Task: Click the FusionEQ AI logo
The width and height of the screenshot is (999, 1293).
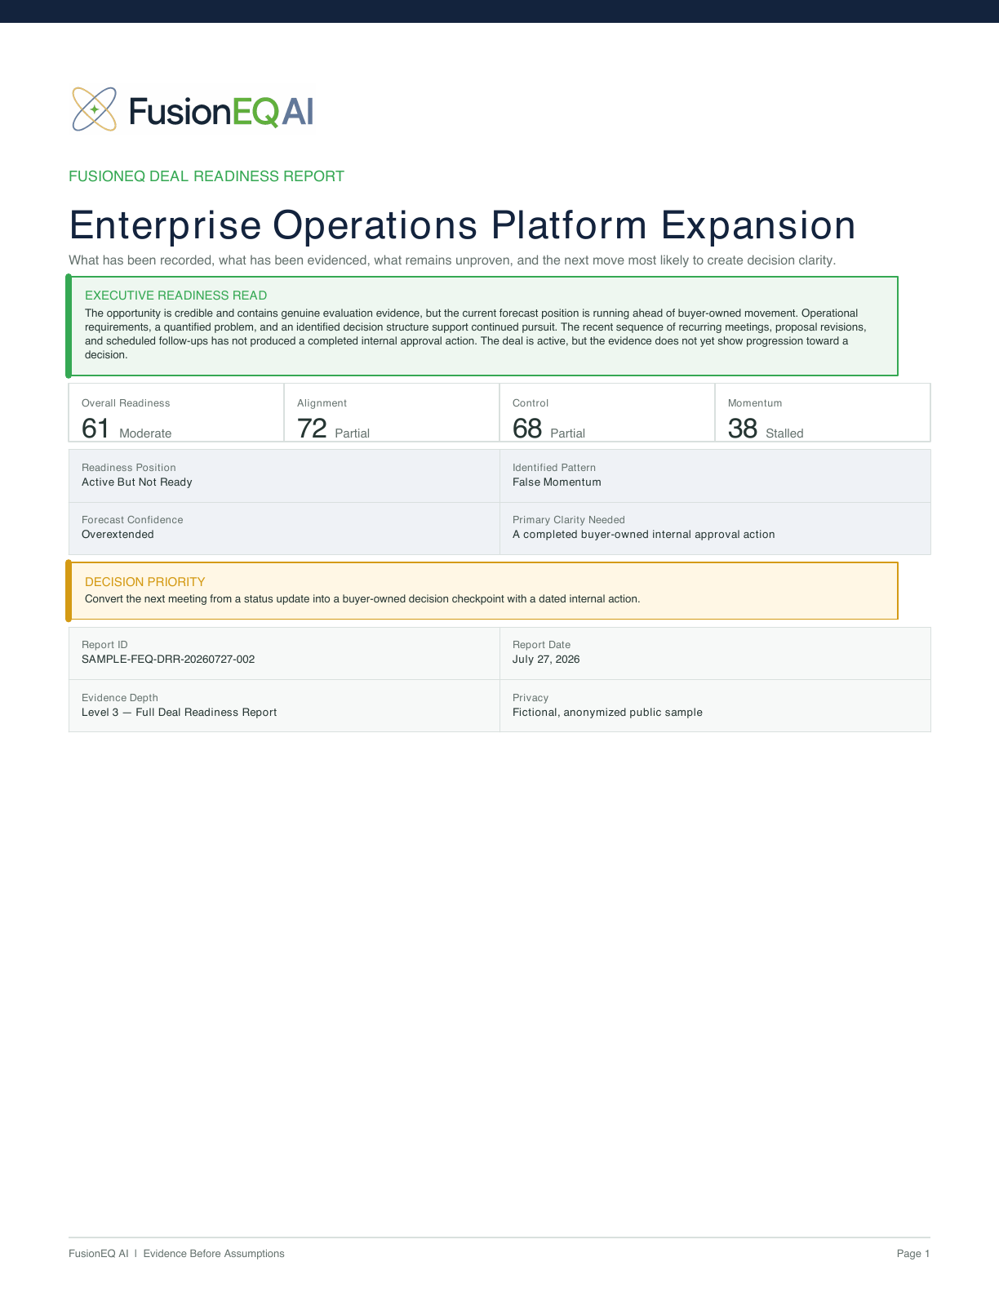Action: 193,109
